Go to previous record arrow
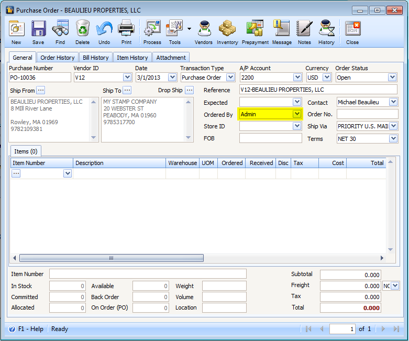The width and height of the screenshot is (409, 341). tap(322, 329)
